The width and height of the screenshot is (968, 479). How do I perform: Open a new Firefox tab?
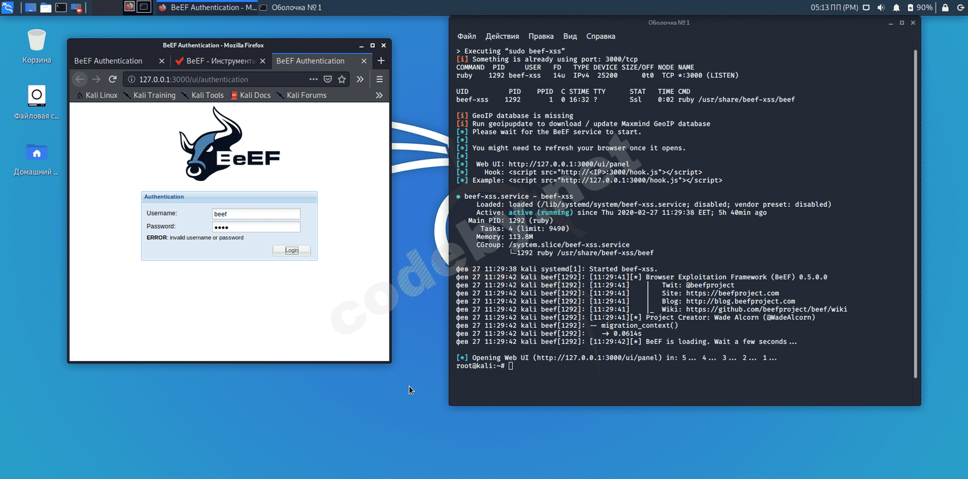coord(381,60)
